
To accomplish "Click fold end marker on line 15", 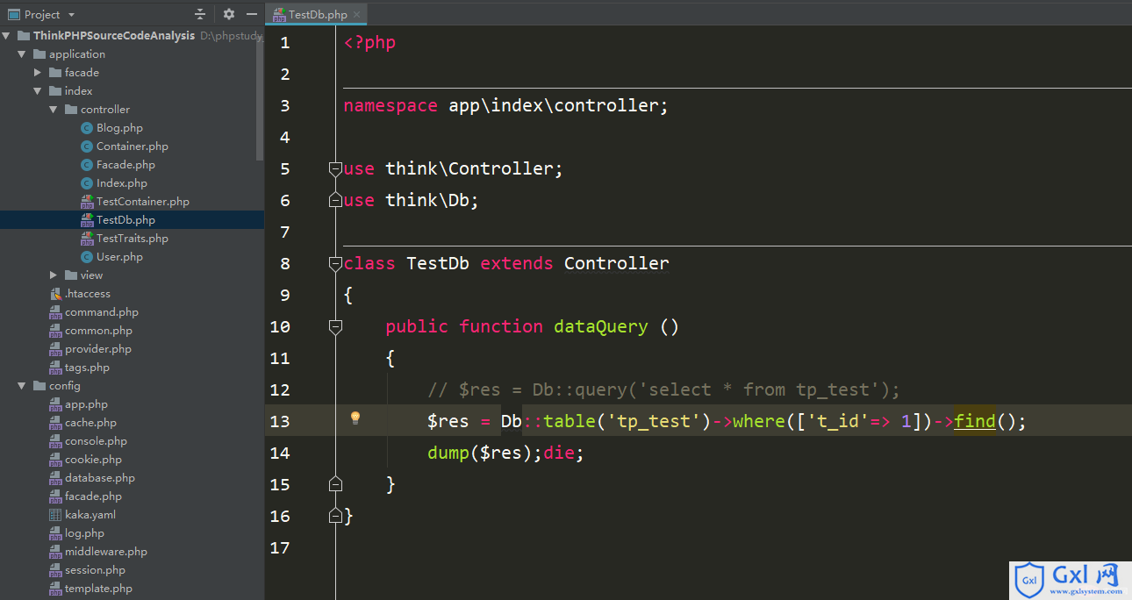I will point(334,484).
